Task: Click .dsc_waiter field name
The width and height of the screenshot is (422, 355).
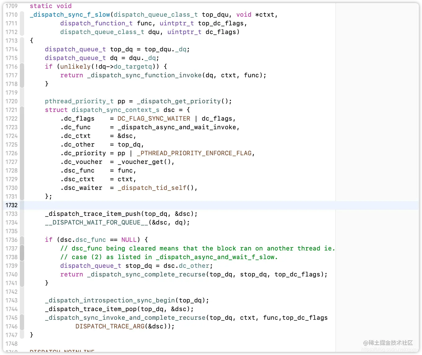Action: pyautogui.click(x=81, y=188)
